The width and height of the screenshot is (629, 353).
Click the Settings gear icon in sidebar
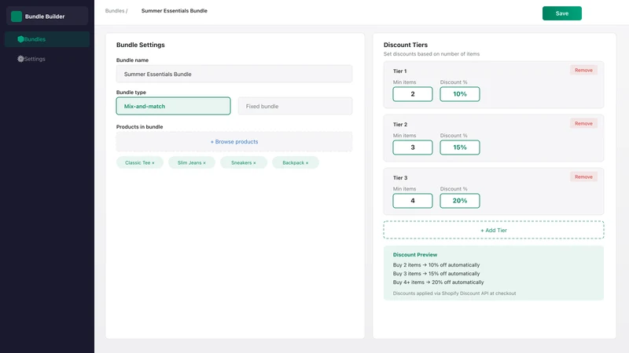(20, 59)
